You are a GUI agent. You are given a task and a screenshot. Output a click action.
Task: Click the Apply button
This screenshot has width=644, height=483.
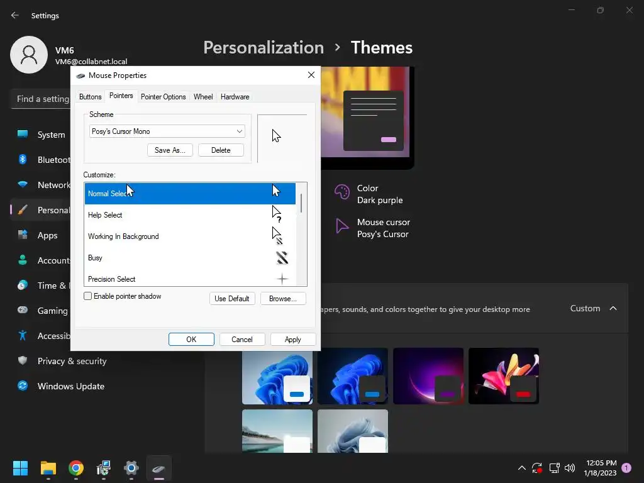[293, 339]
